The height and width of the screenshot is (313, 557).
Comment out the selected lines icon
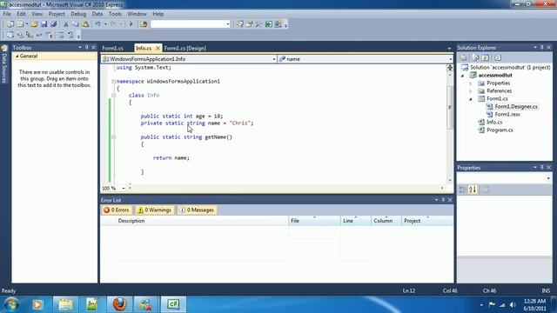coord(62,35)
